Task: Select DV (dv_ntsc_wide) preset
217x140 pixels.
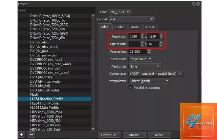Action: click(54, 46)
